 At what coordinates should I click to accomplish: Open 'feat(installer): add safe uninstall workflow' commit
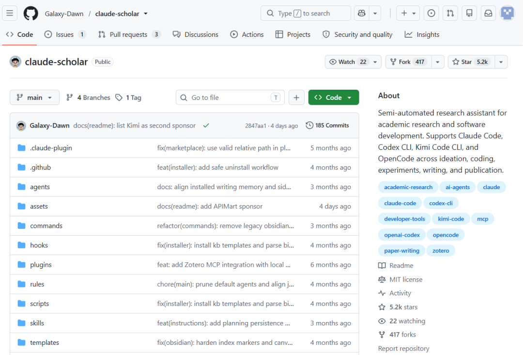[217, 167]
